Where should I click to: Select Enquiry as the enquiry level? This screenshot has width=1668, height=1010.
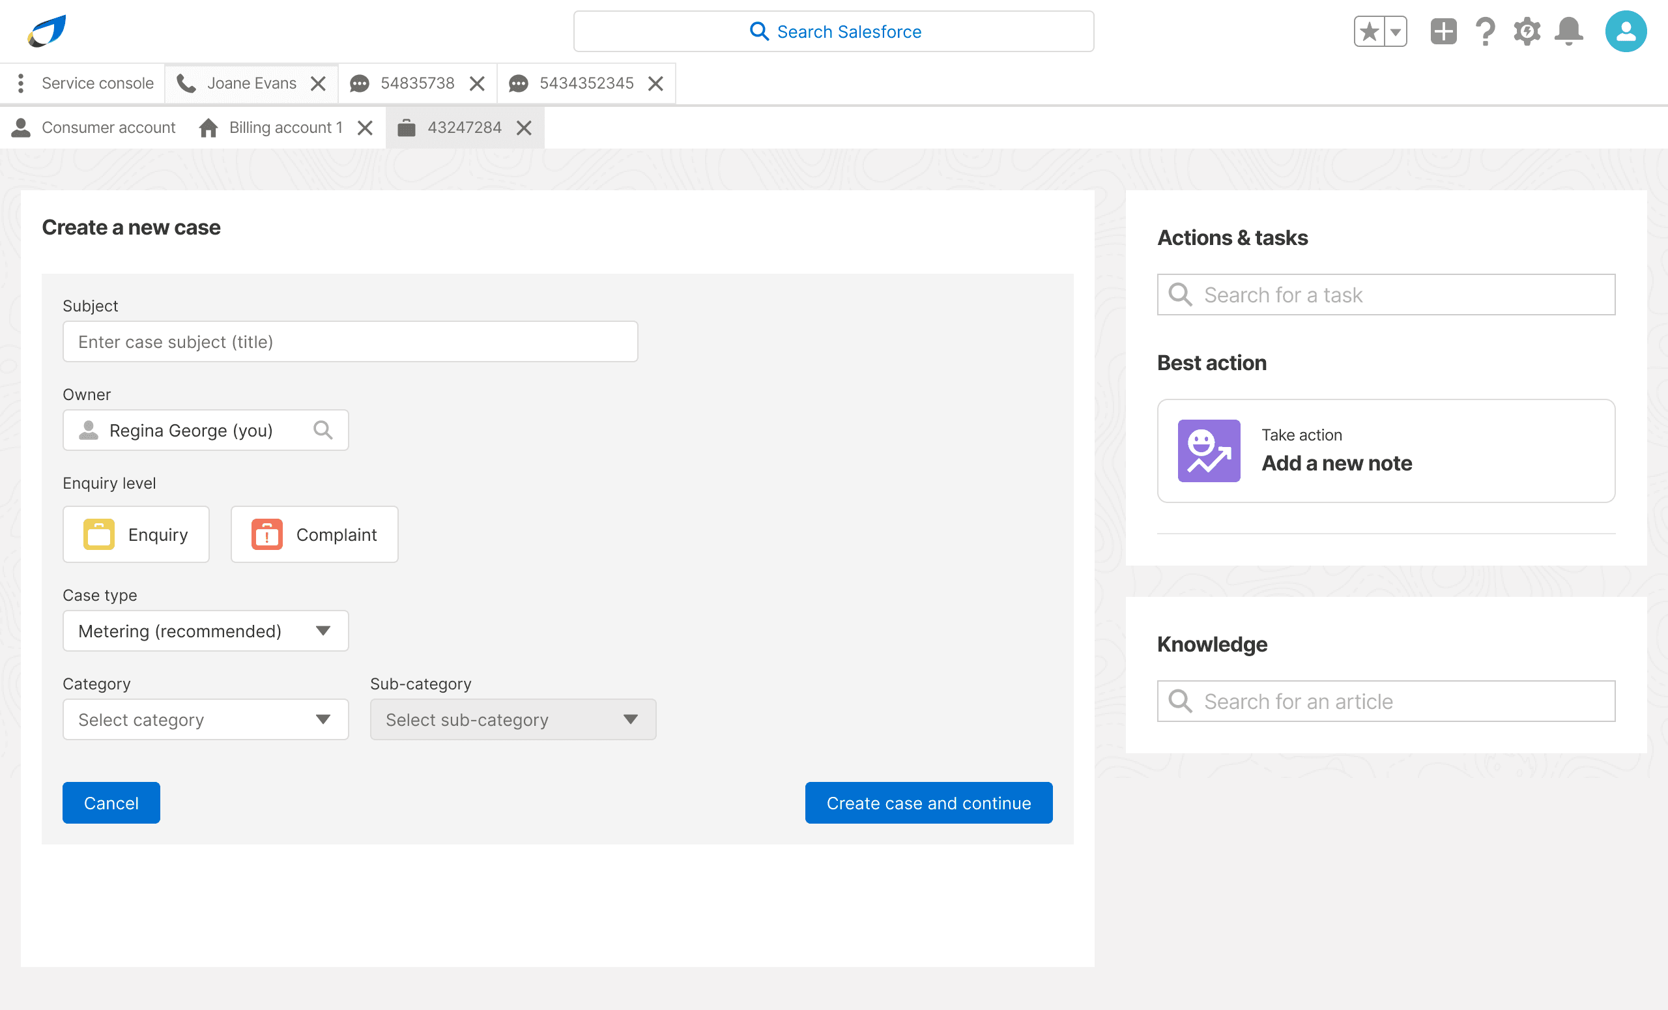pos(136,535)
